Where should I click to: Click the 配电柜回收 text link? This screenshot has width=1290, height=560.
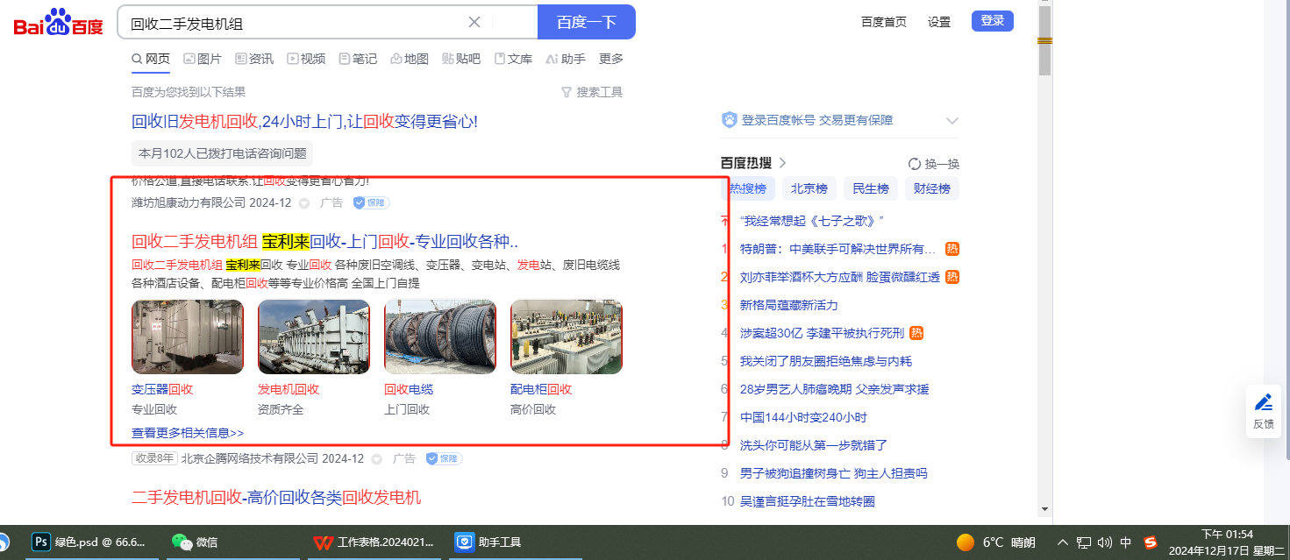click(x=541, y=389)
